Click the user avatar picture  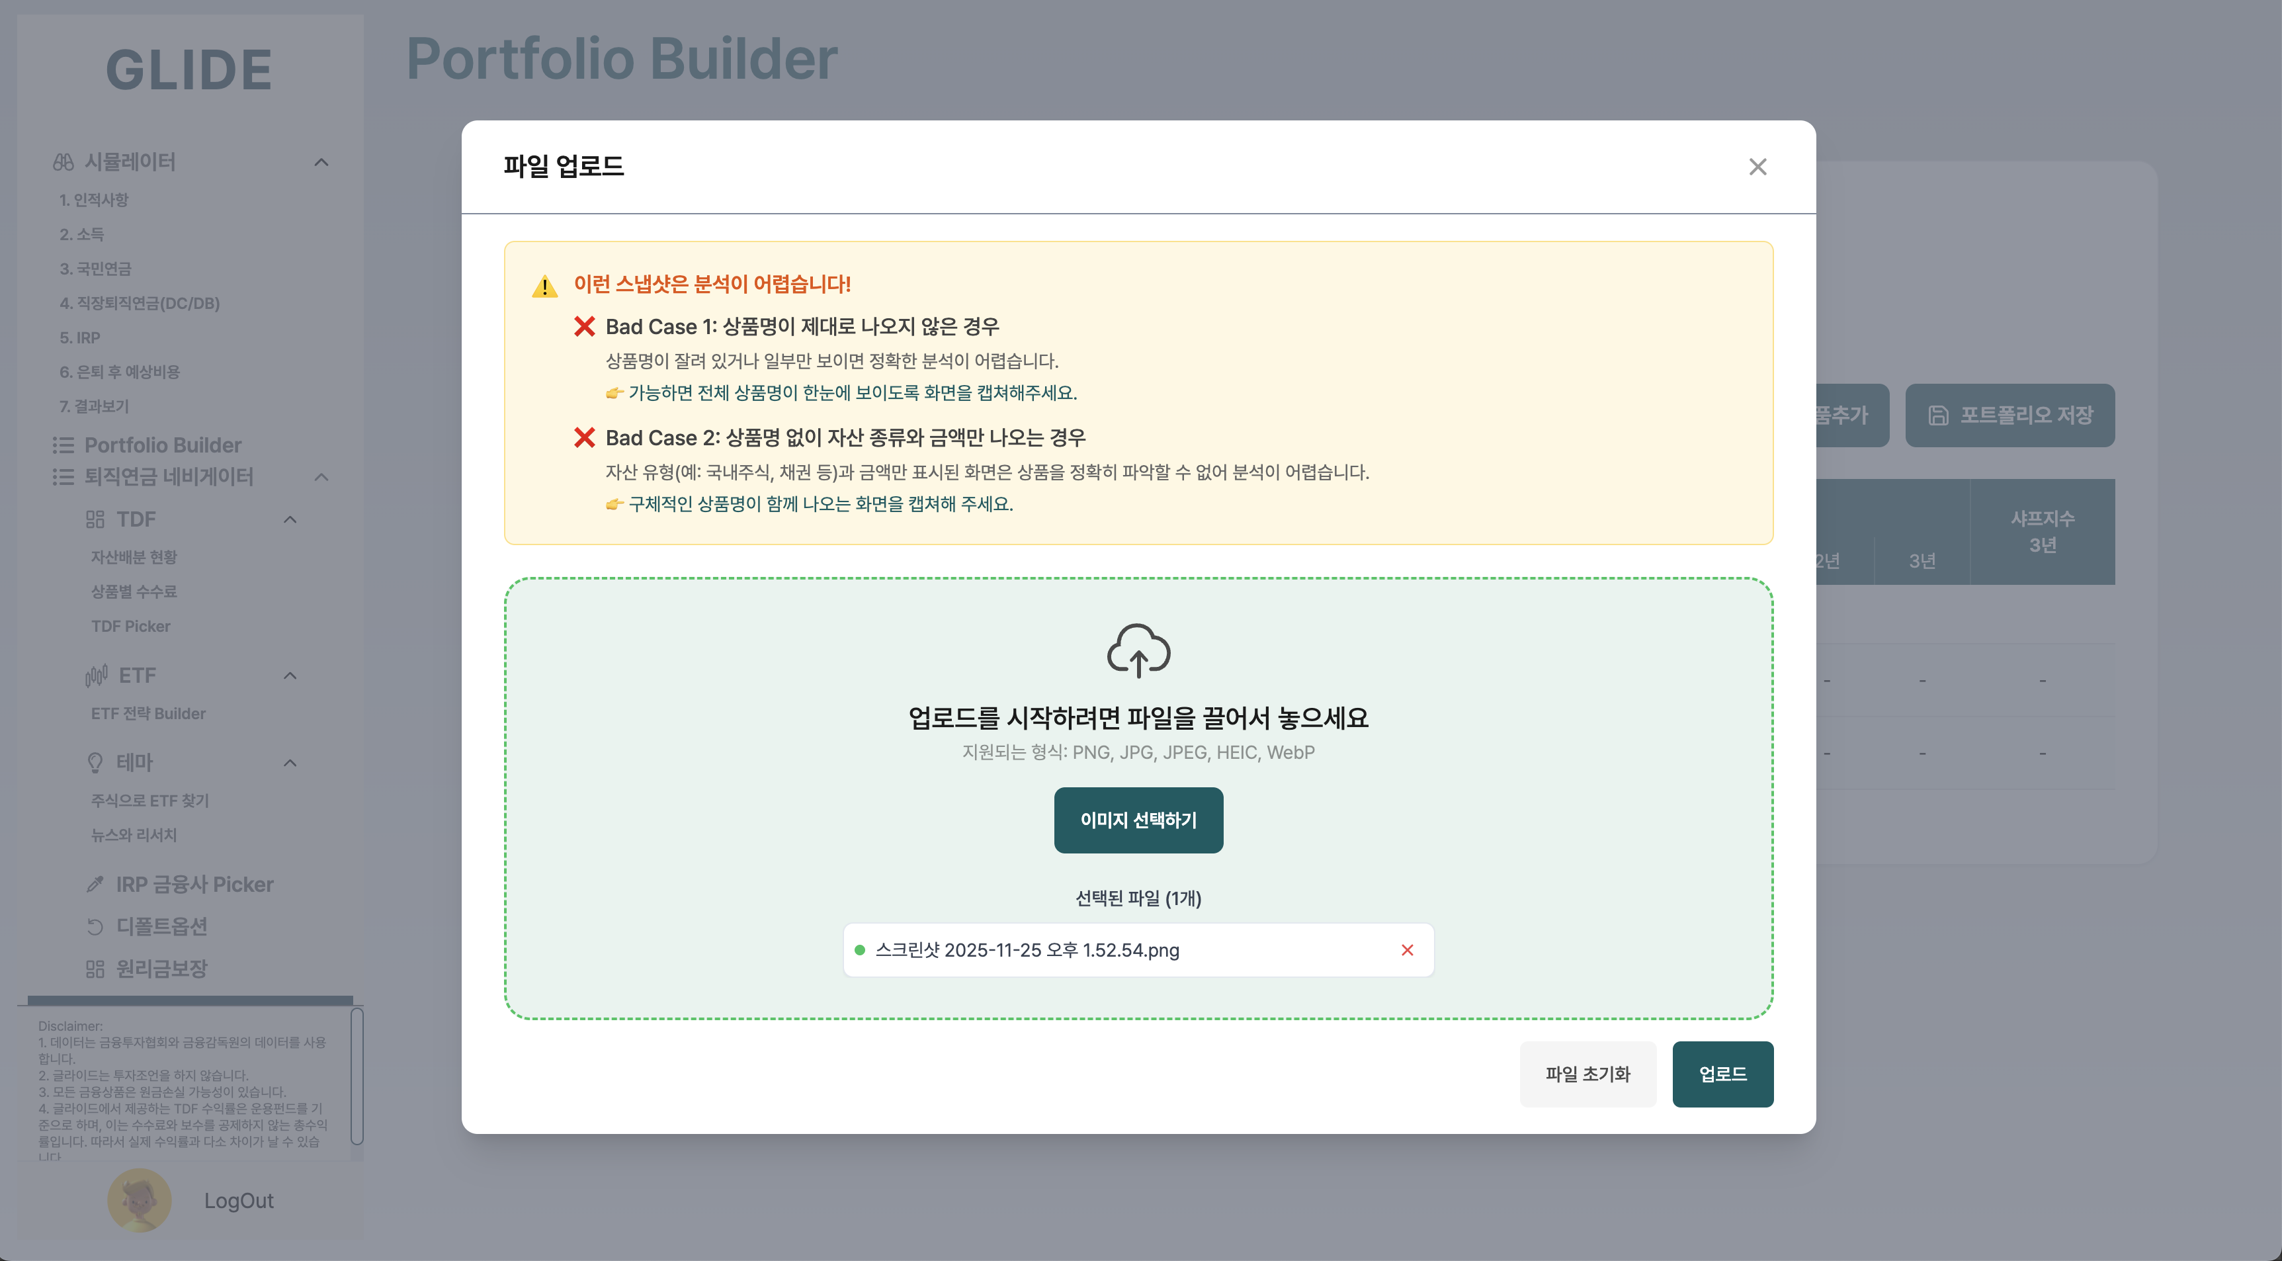pyautogui.click(x=139, y=1200)
